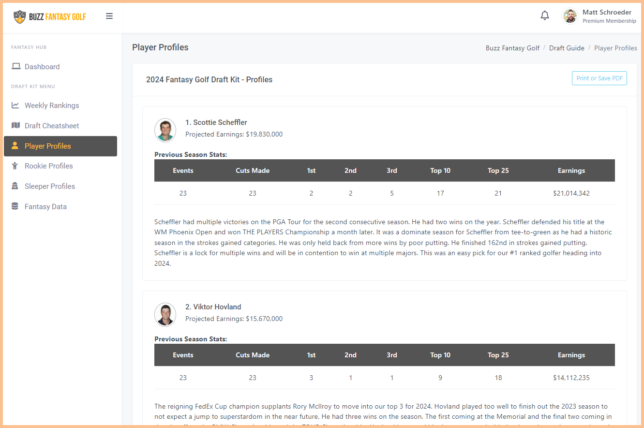Click the Top 10 header in Scheffler's table
Image resolution: width=644 pixels, height=428 pixels.
[x=440, y=170]
